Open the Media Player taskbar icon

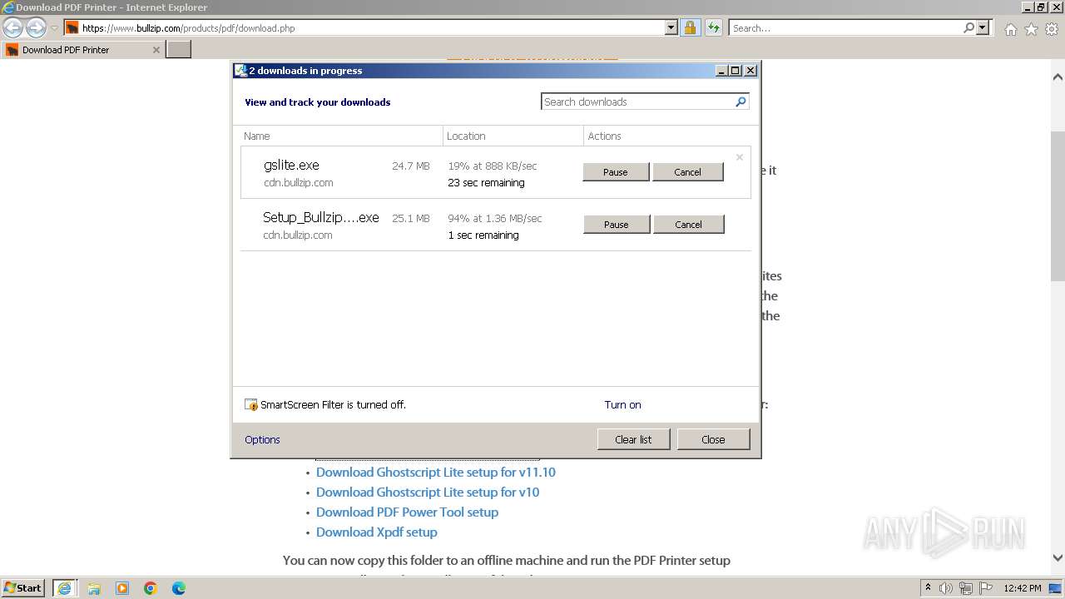[122, 588]
